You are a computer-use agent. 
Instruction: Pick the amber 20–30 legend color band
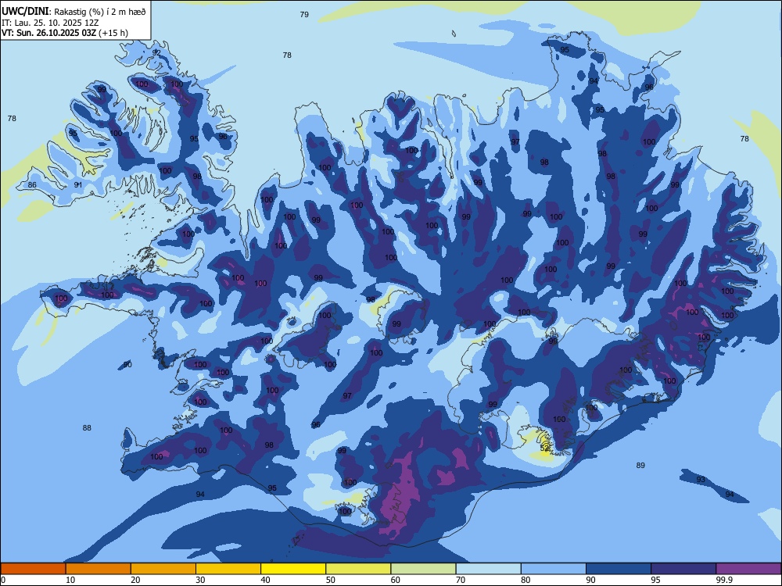click(x=163, y=569)
